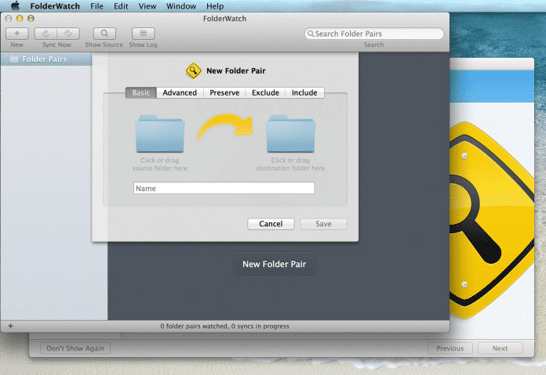The width and height of the screenshot is (546, 375).
Task: Open the File menu
Action: pos(96,6)
